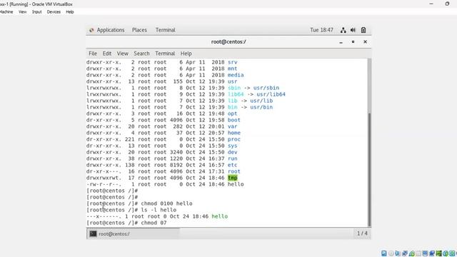Open VirtualBox Machine menu
This screenshot has height=257, width=457.
(6, 12)
